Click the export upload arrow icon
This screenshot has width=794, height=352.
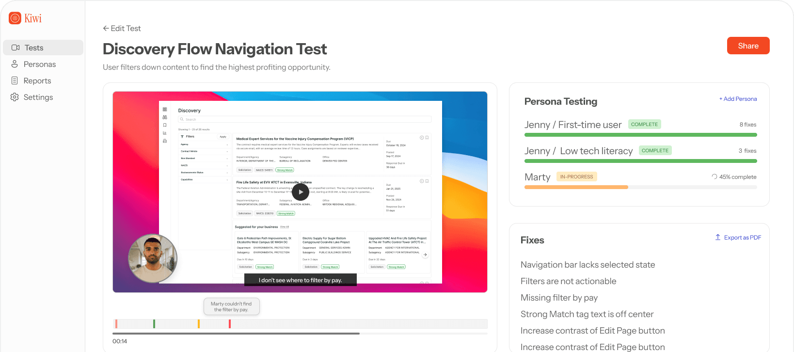click(x=718, y=237)
